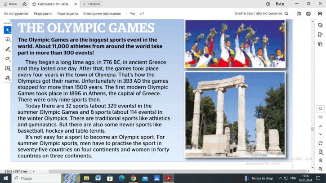Image resolution: width=326 pixels, height=183 pixels.
Task: Open the page display settings icon
Action: coord(321,152)
